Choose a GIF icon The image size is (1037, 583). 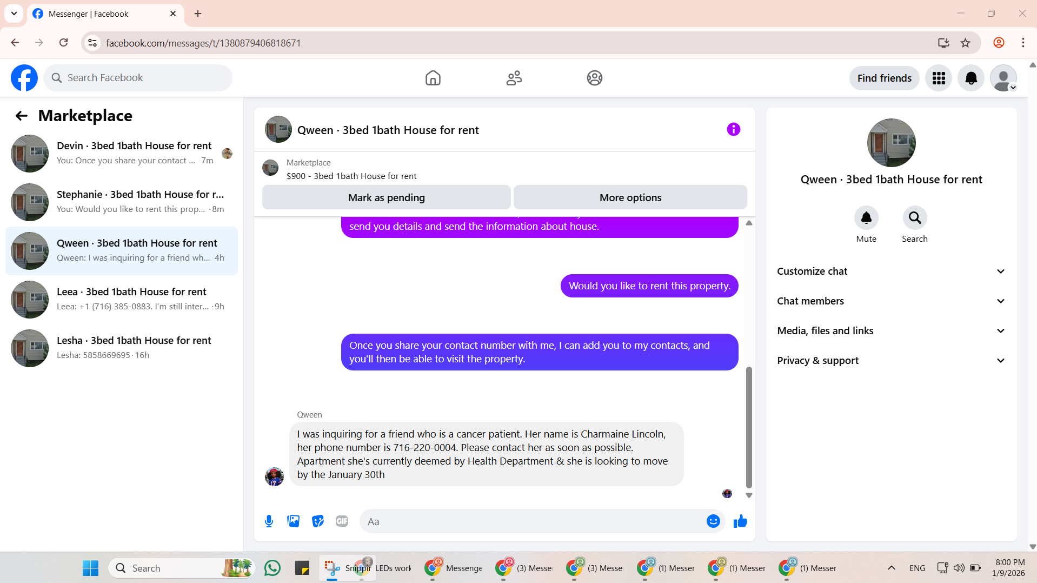pyautogui.click(x=342, y=521)
